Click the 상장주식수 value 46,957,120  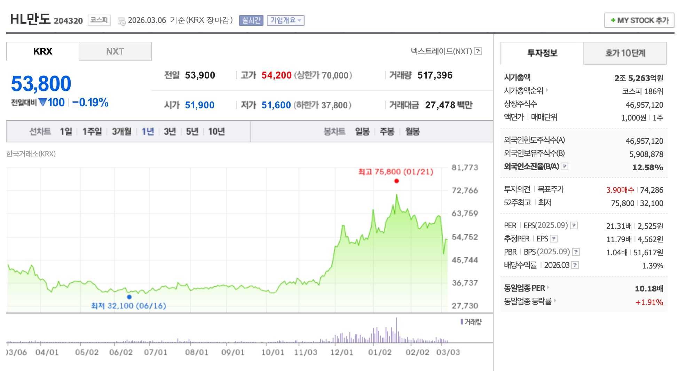coord(644,105)
